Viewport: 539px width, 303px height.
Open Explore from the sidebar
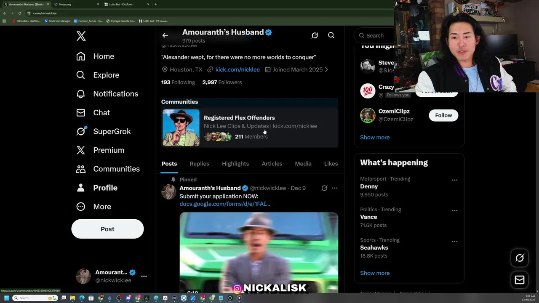(x=98, y=75)
